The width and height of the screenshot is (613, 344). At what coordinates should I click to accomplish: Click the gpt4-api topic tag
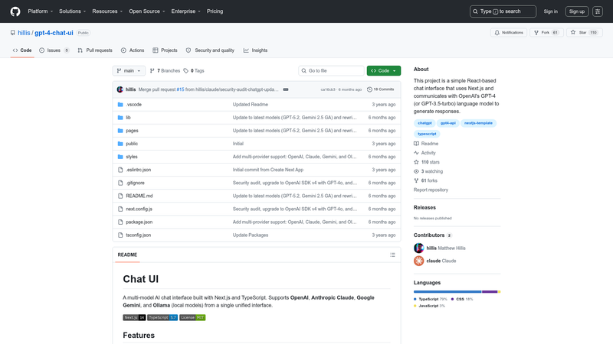pos(447,123)
